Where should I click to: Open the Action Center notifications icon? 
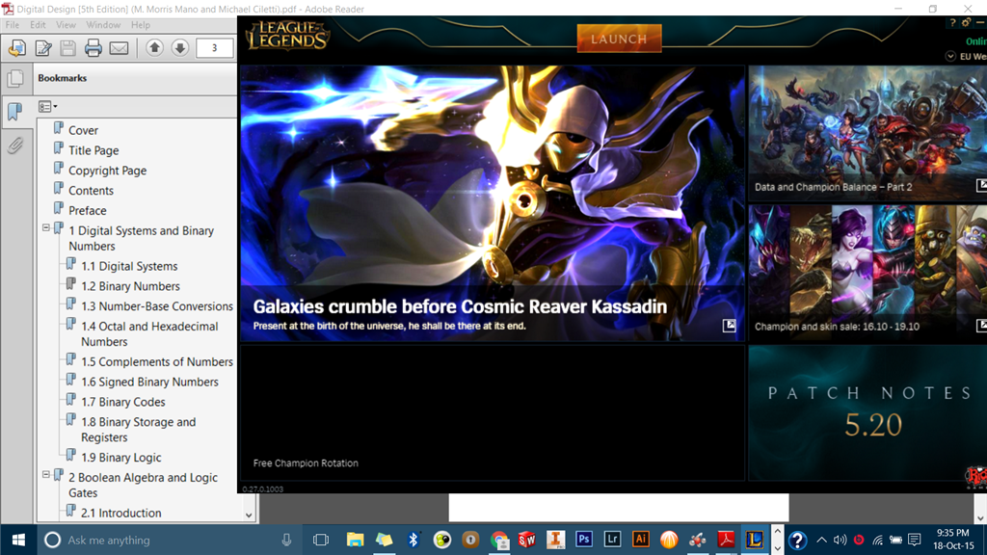[x=915, y=540]
